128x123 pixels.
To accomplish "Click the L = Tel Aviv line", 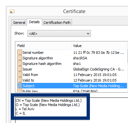I will (25, 109).
